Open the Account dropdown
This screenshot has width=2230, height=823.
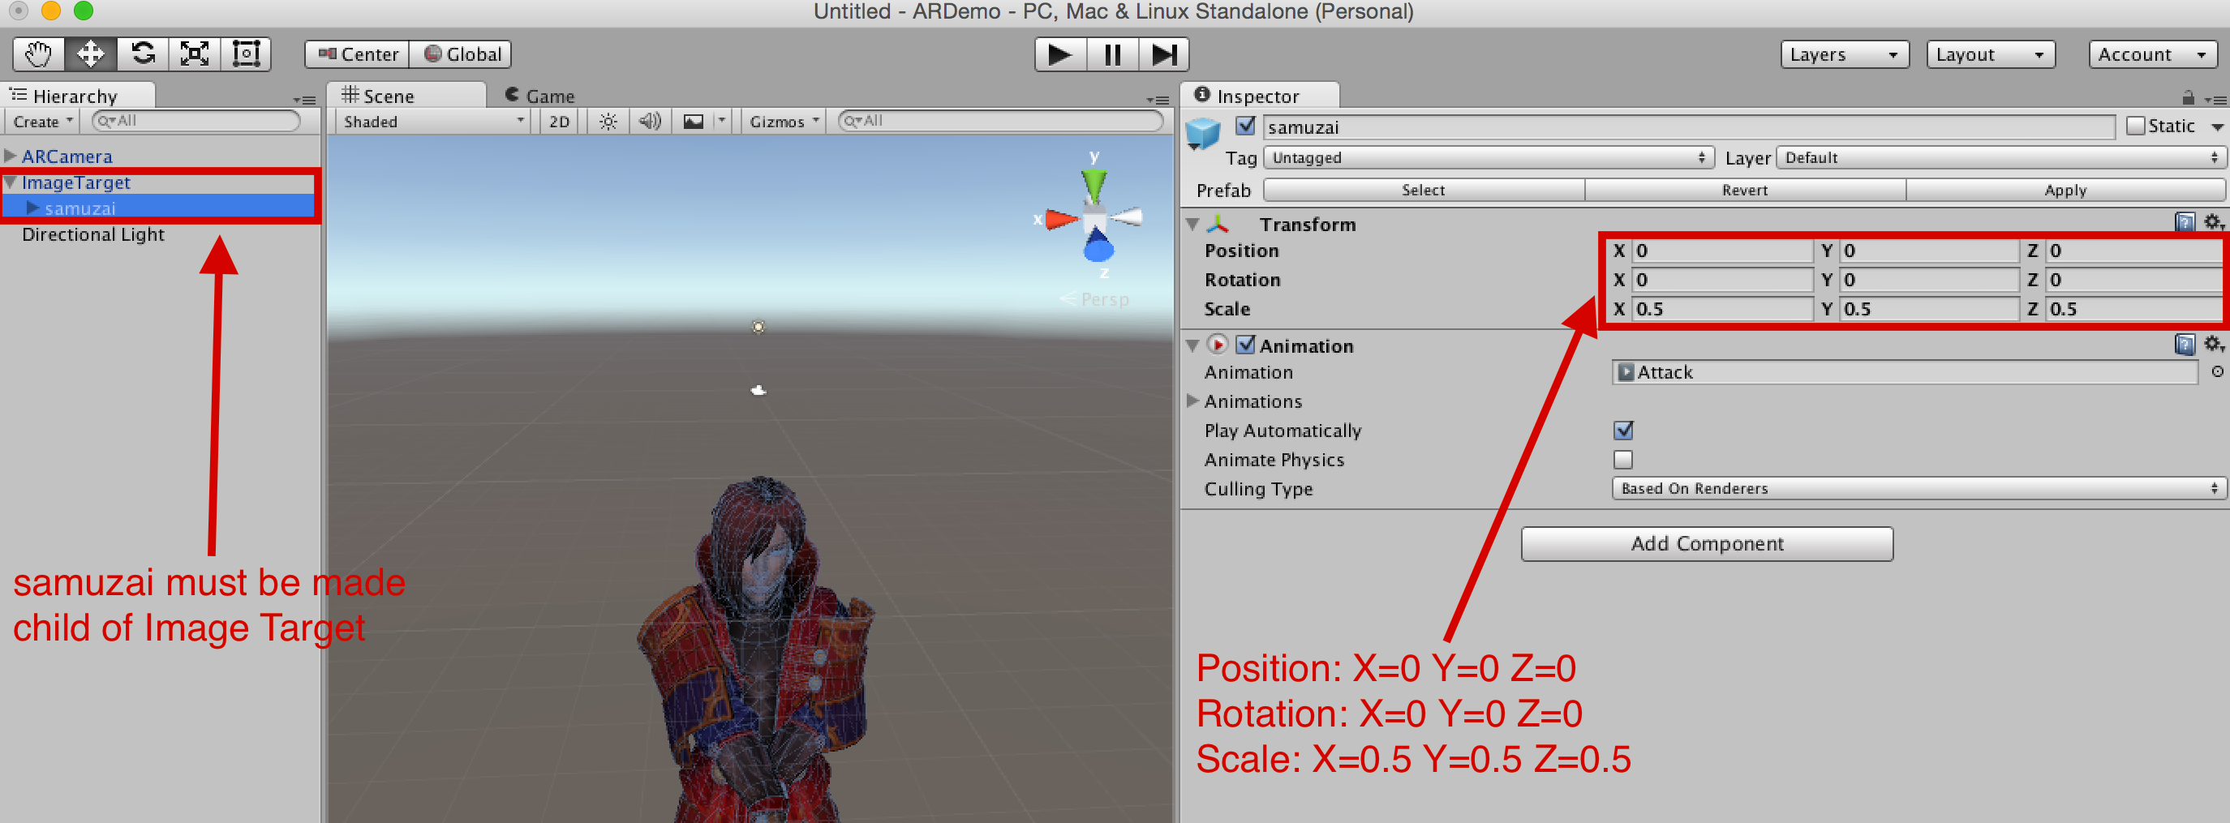point(2152,54)
